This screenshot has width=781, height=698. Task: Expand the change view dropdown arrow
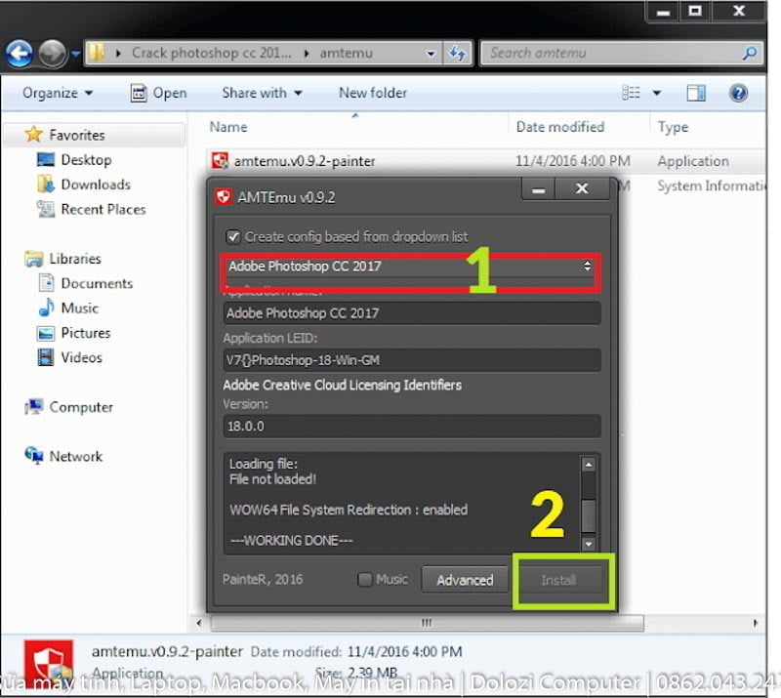point(655,93)
